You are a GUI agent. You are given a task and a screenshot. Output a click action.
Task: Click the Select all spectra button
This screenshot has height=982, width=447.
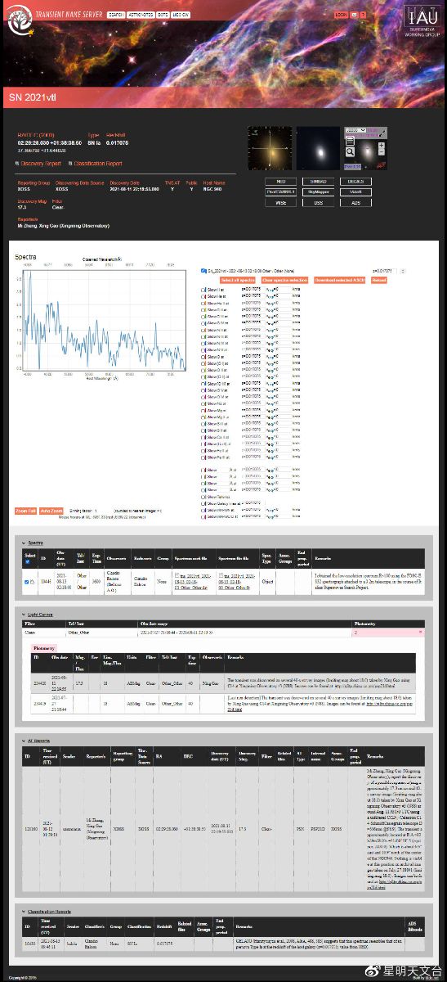(x=239, y=280)
